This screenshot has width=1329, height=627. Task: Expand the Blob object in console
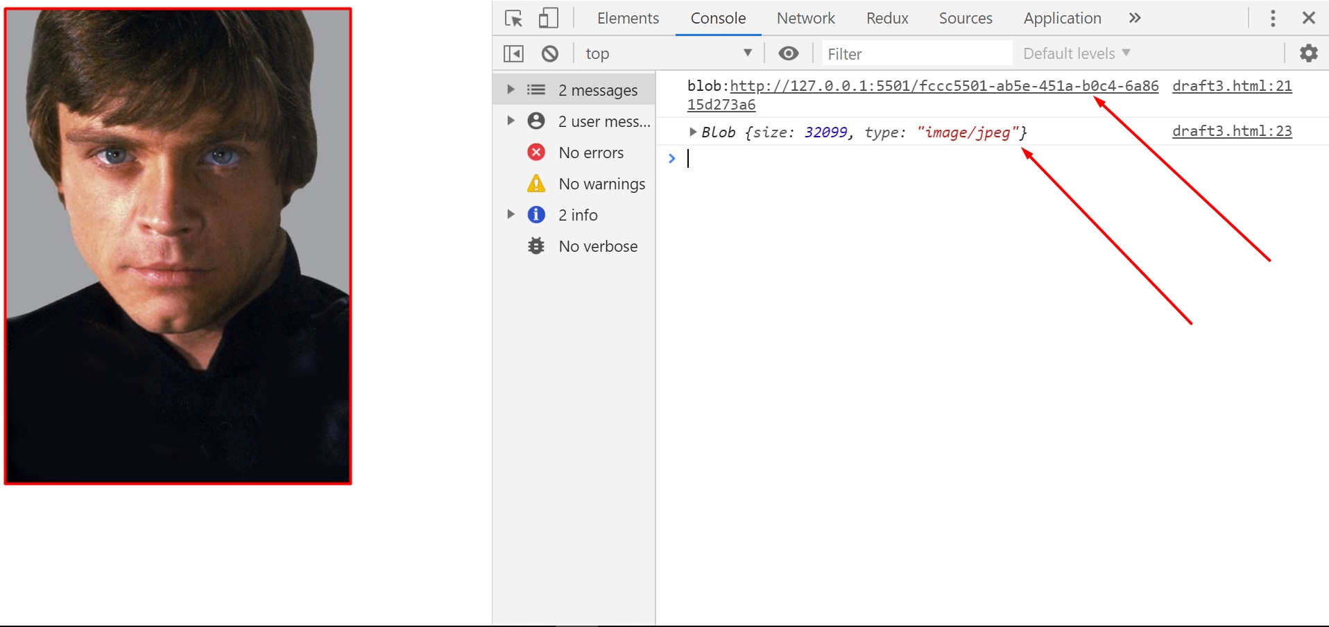pos(692,132)
